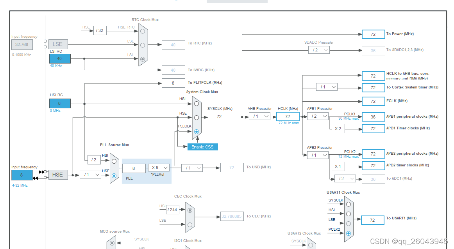Select SYSCLK in USART1 Clock Mux

[x=349, y=204]
